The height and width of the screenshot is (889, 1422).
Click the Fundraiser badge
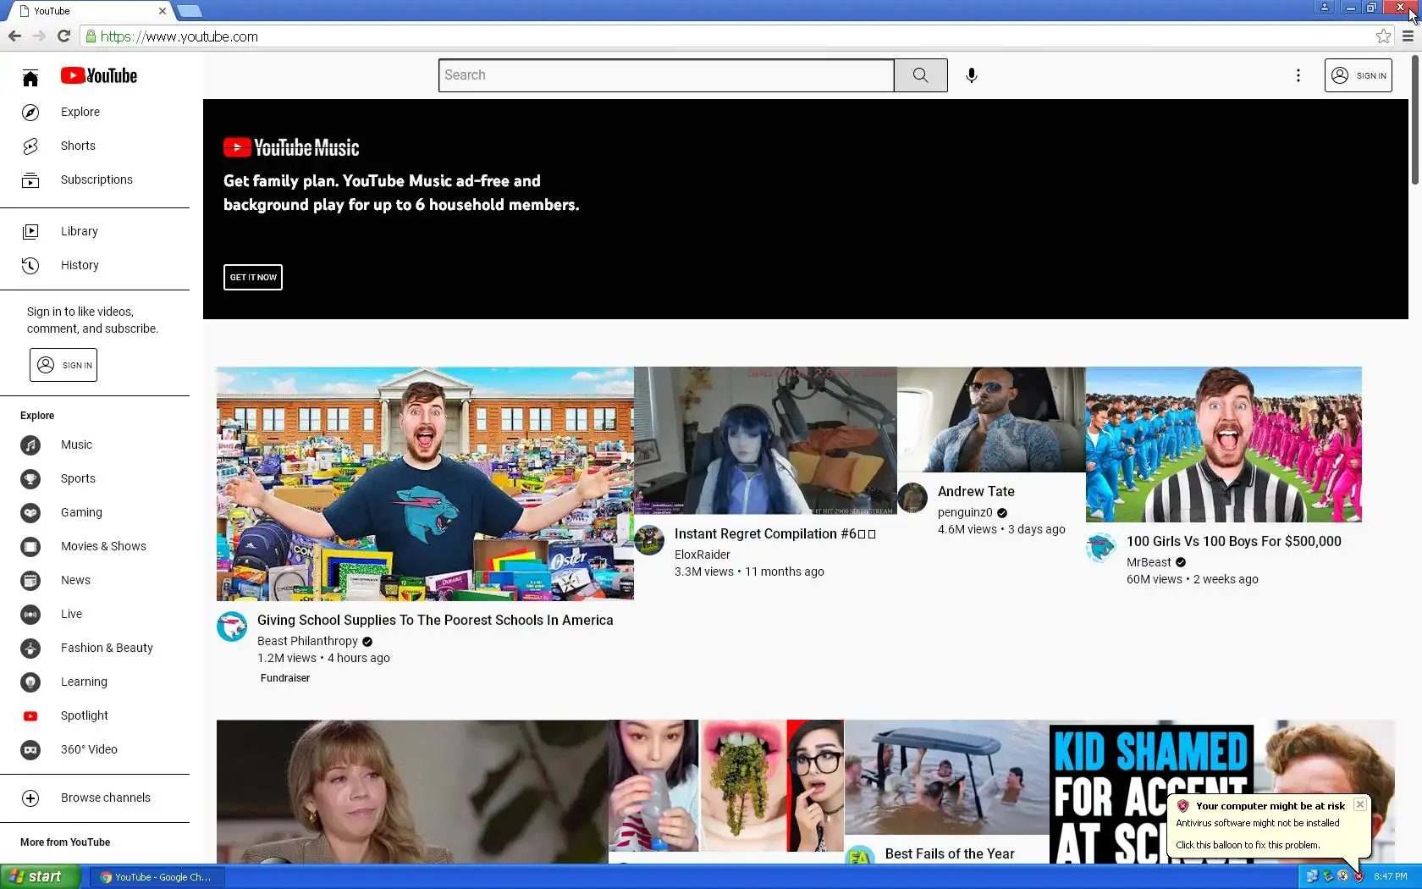(285, 678)
